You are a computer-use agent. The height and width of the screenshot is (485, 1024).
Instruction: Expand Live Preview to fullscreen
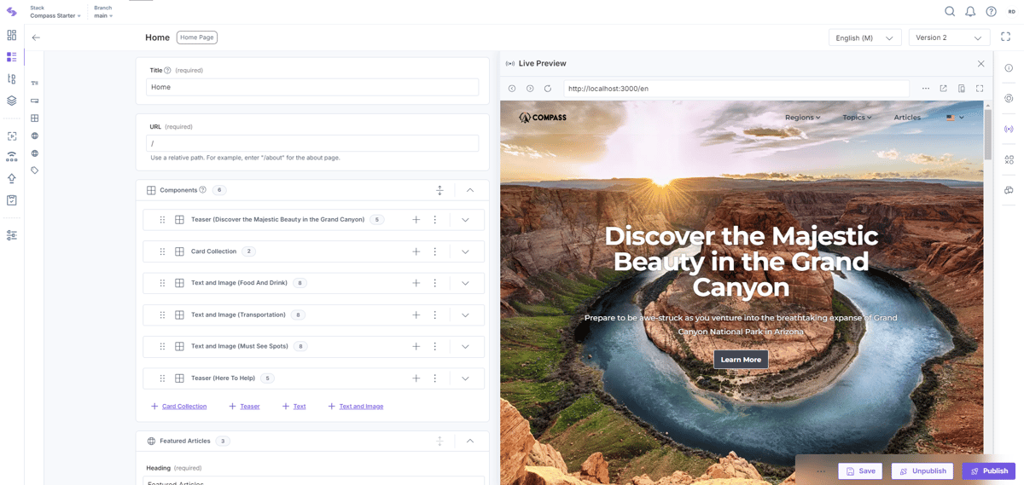pyautogui.click(x=980, y=89)
